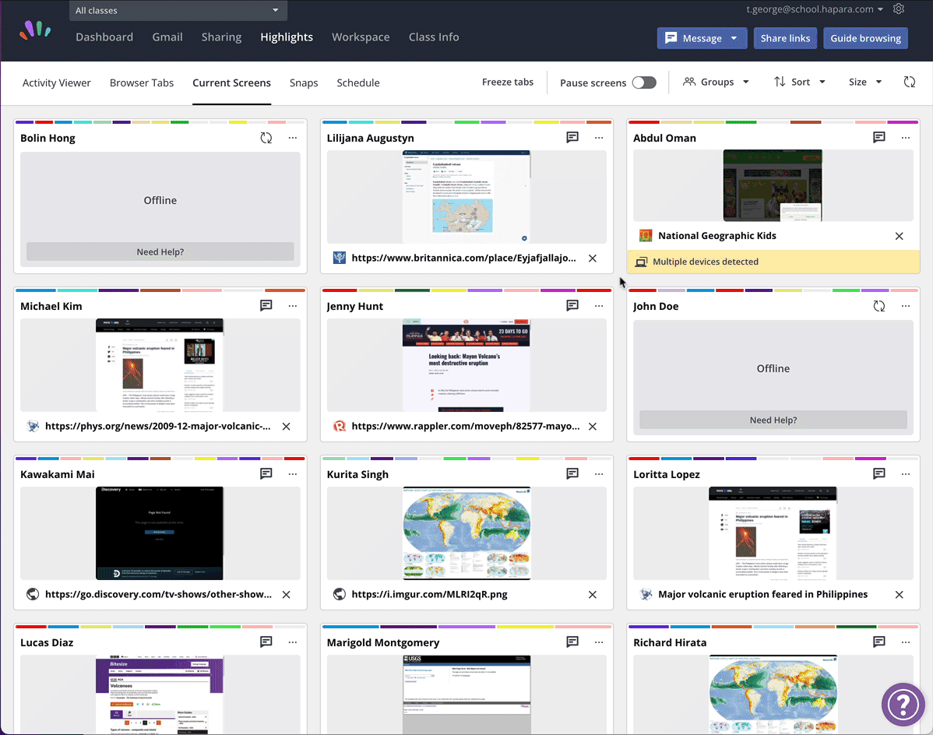Open the help question mark bubble
933x735 pixels.
click(903, 704)
